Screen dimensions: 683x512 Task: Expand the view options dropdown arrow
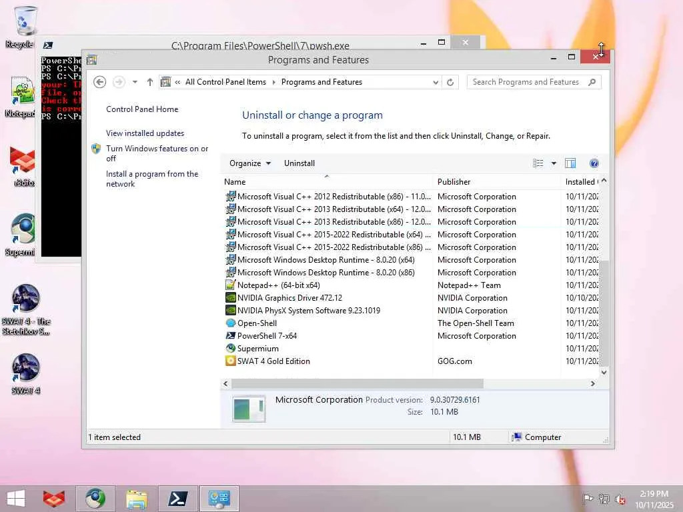click(554, 163)
